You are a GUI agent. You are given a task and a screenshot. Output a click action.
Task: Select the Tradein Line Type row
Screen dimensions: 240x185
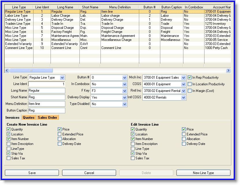click(18, 24)
